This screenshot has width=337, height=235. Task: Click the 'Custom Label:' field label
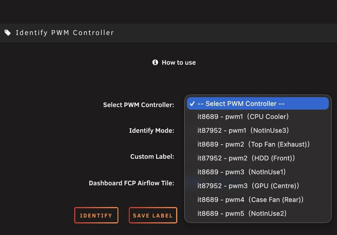[x=152, y=157]
